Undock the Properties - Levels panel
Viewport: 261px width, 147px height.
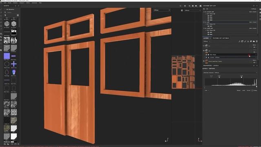pyautogui.click(x=254, y=66)
